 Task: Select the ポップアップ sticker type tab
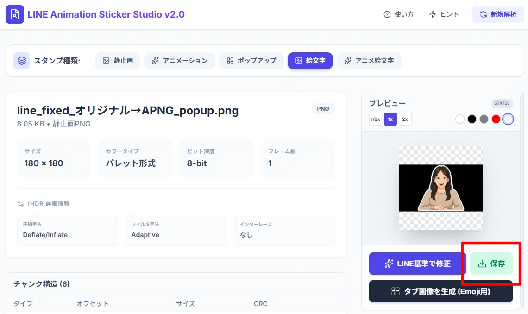(x=251, y=61)
